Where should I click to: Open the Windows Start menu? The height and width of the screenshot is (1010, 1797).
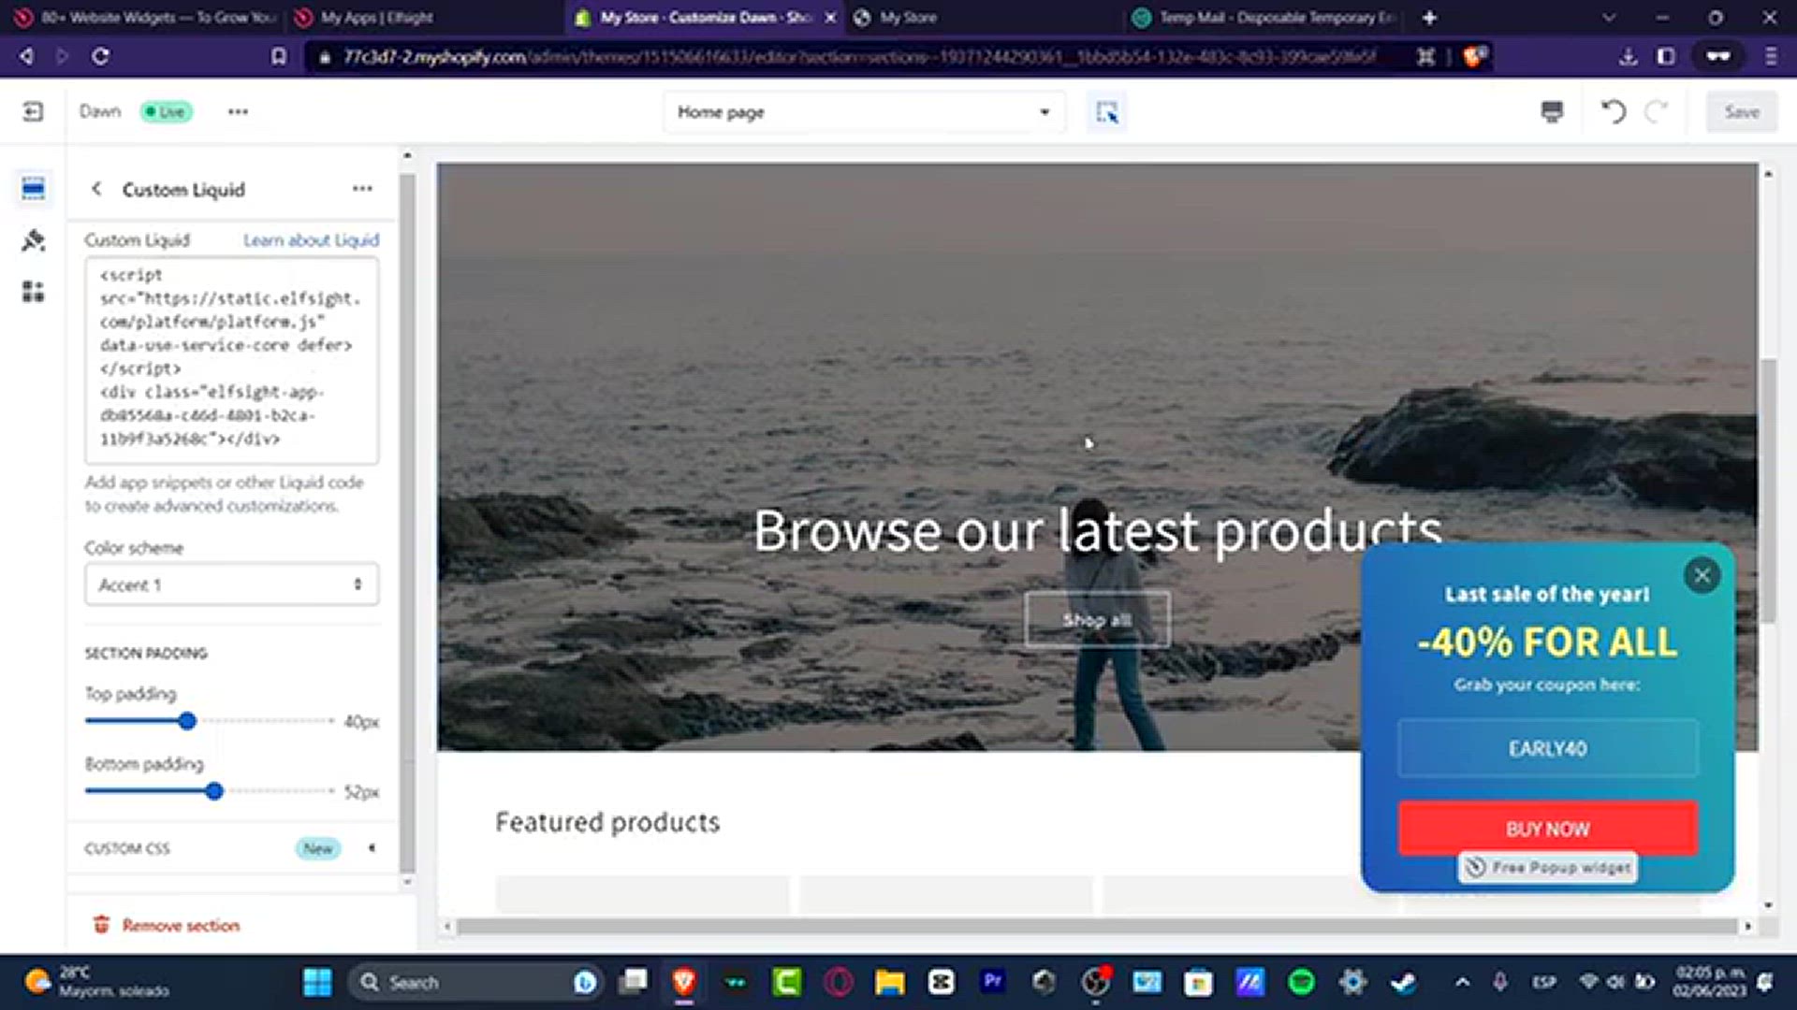click(317, 982)
